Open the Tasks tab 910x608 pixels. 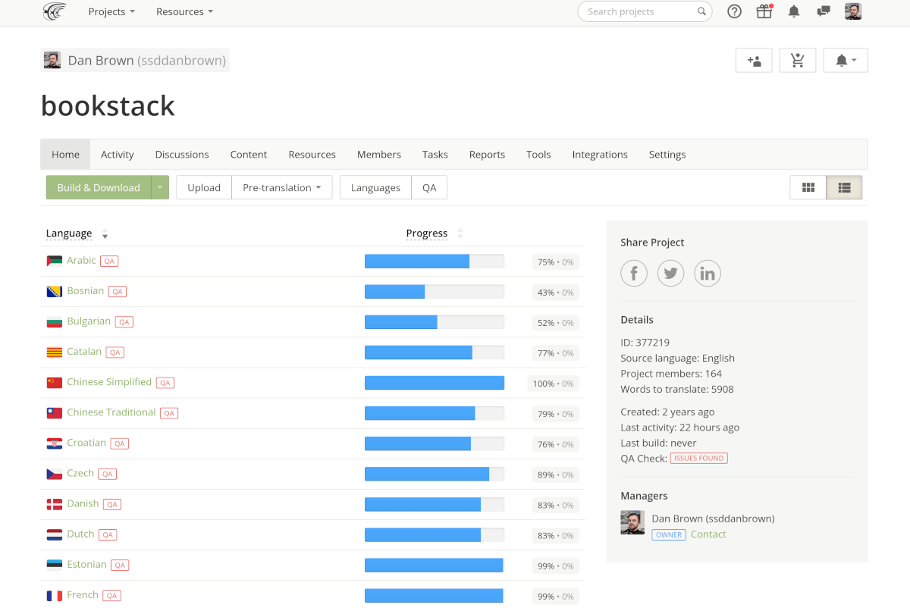coord(435,154)
